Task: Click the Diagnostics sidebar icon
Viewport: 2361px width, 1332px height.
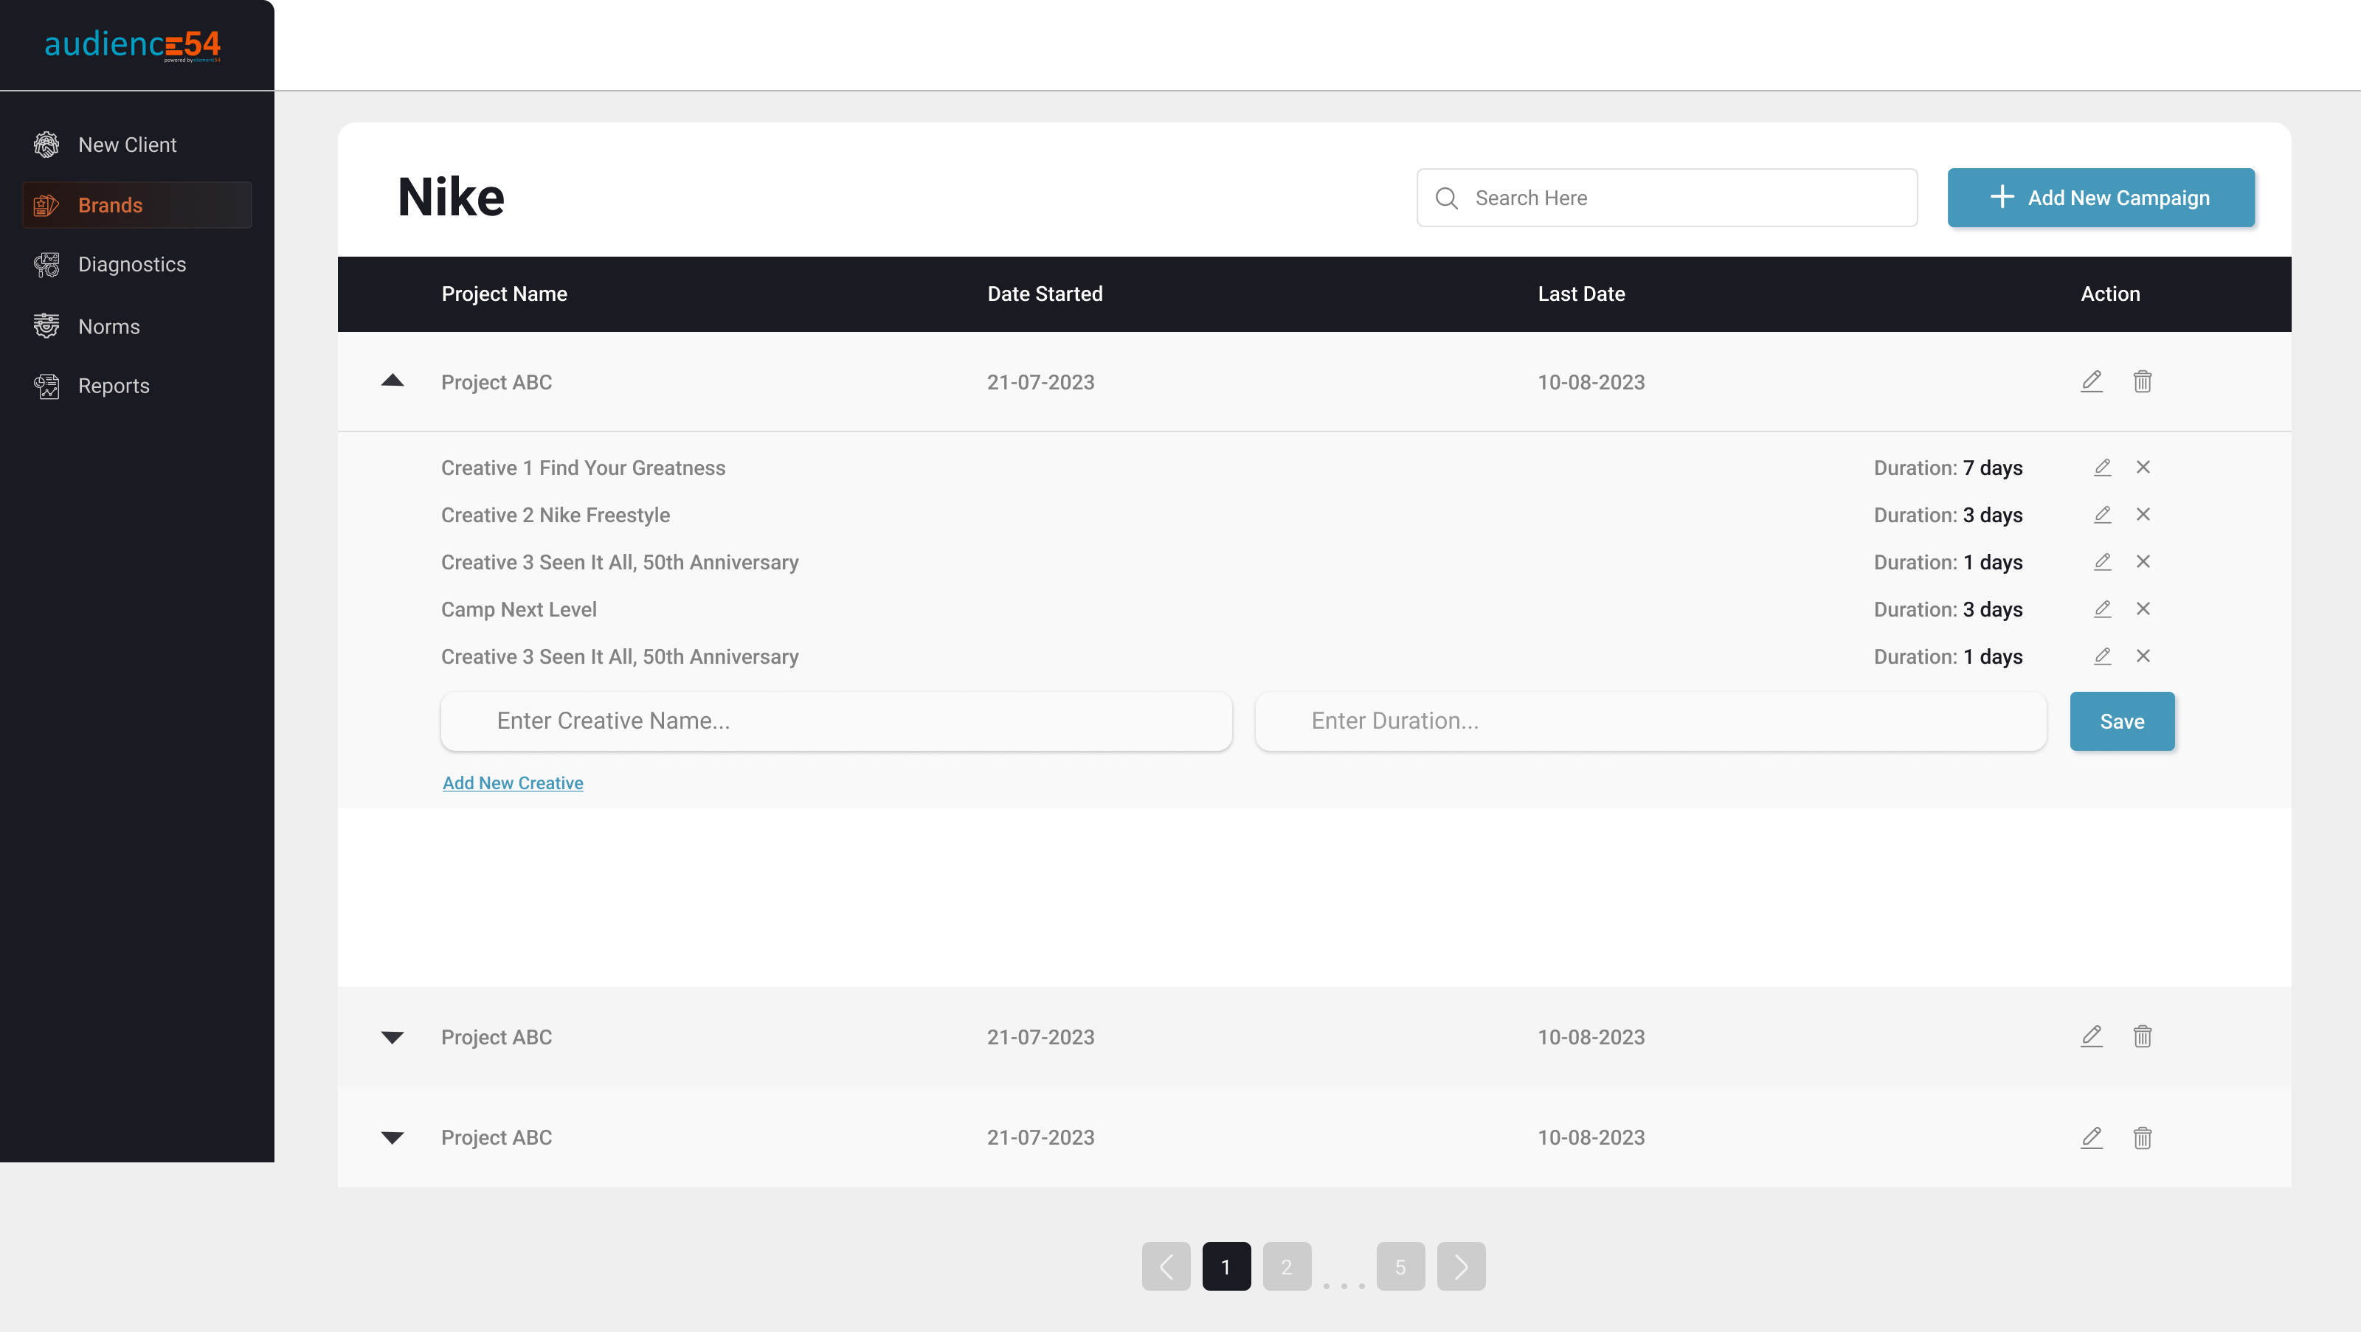Action: coord(46,265)
